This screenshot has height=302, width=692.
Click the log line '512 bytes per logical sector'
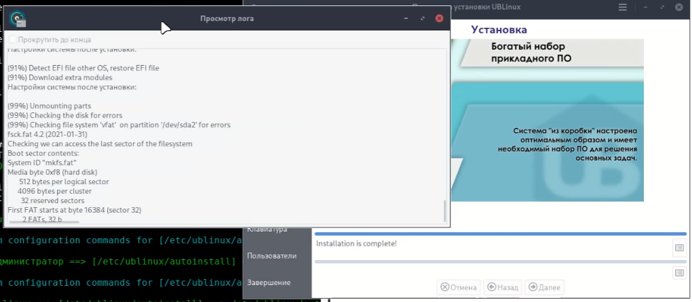coord(64,181)
